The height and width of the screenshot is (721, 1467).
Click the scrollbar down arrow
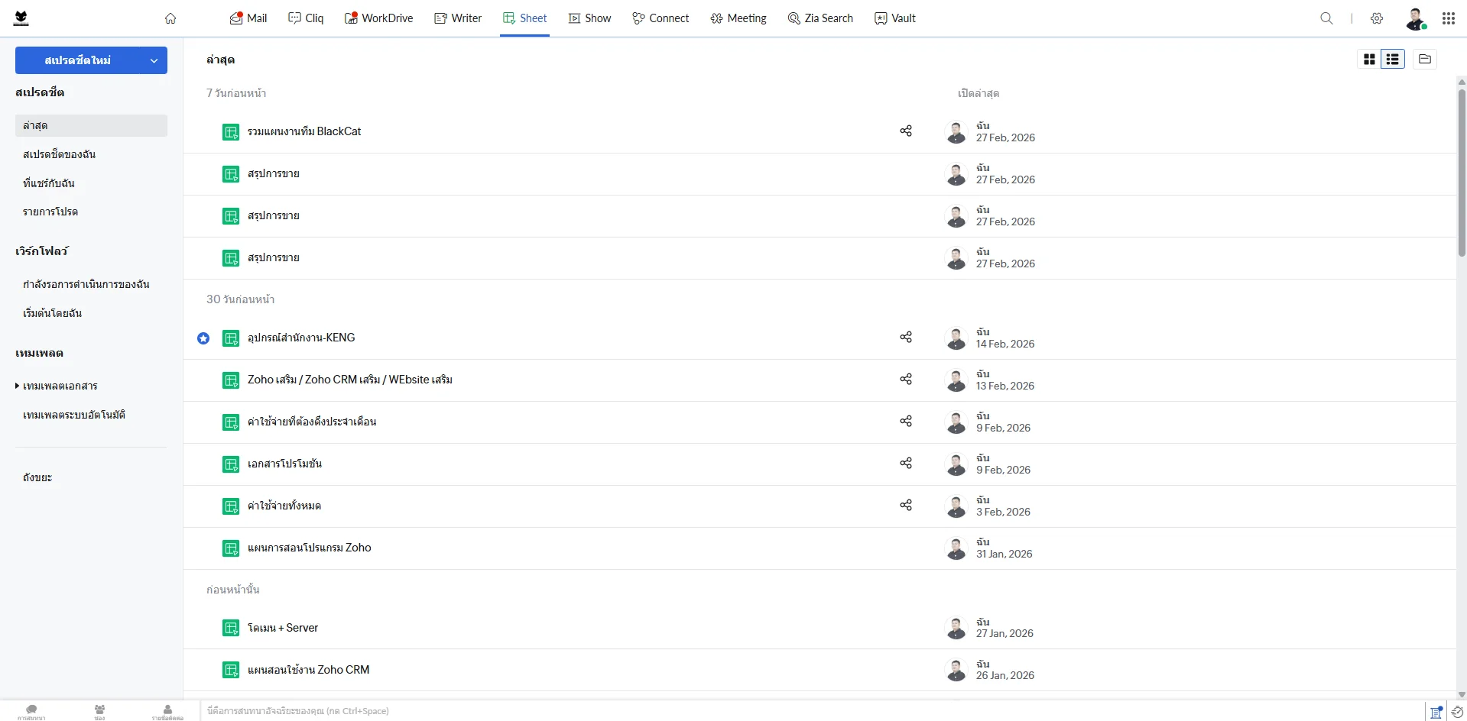[1462, 694]
